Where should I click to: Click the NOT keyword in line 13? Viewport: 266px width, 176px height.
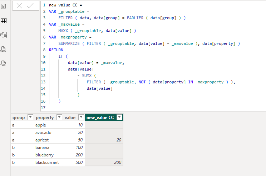tap(142, 82)
